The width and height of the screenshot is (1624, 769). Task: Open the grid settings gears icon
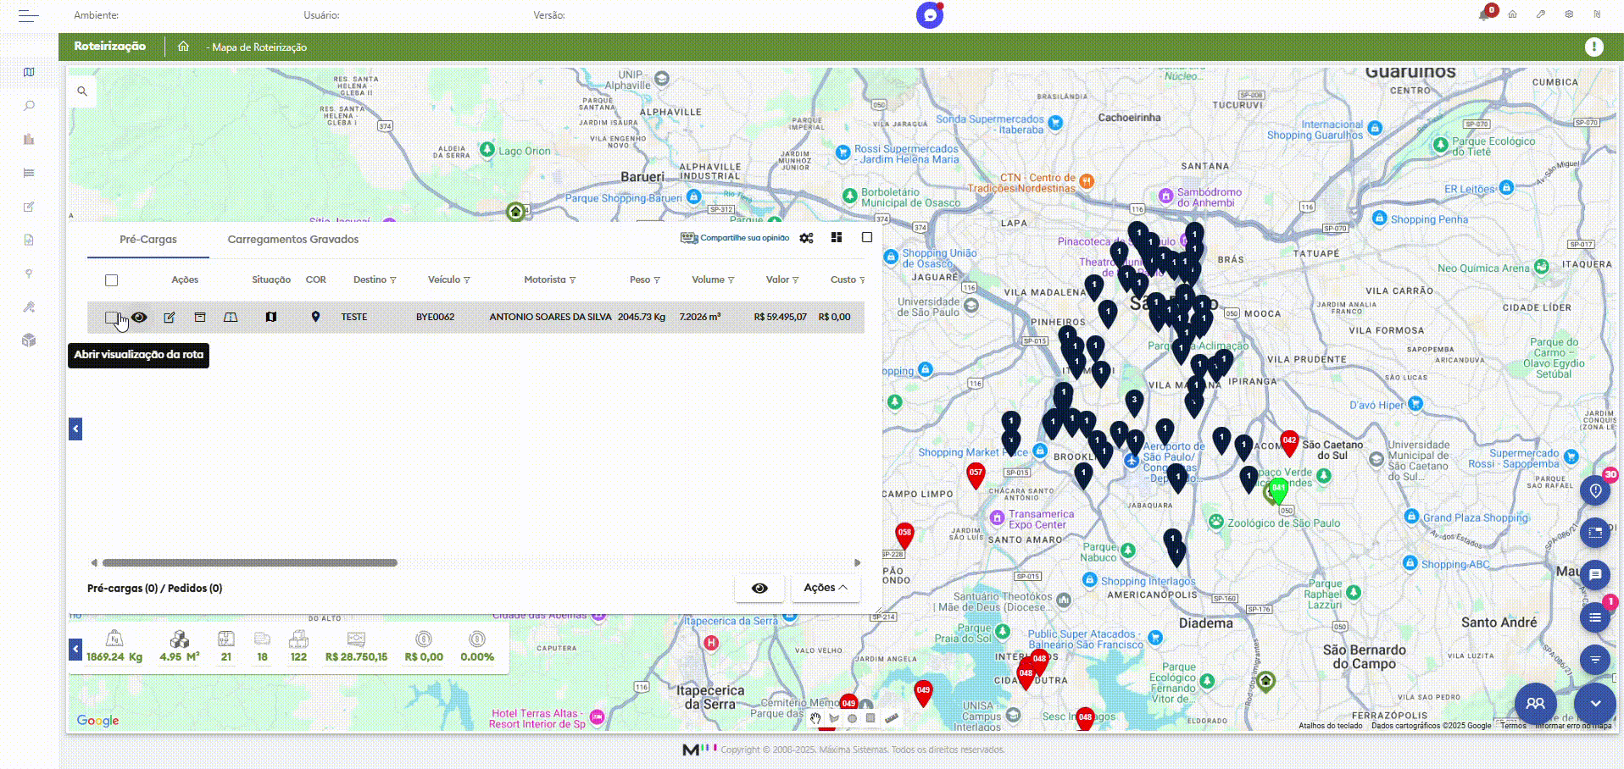(806, 238)
